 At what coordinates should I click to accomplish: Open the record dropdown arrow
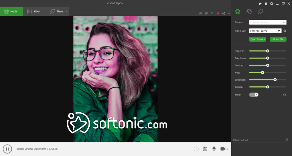(x=227, y=149)
